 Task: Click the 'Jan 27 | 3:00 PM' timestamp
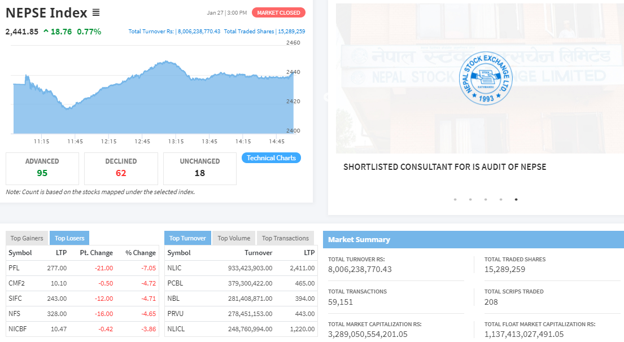[x=227, y=13]
